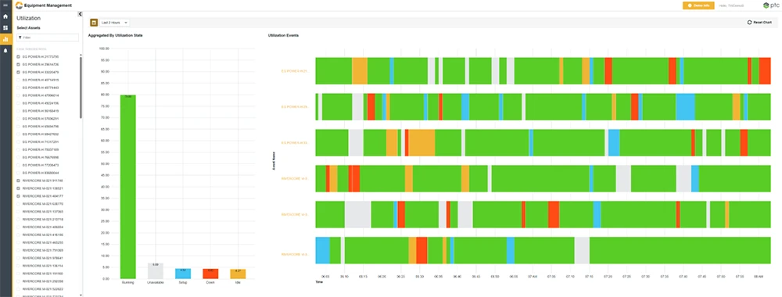Click the Idle axis label

click(238, 283)
